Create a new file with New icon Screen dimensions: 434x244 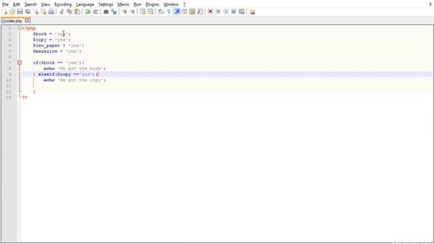(5, 12)
